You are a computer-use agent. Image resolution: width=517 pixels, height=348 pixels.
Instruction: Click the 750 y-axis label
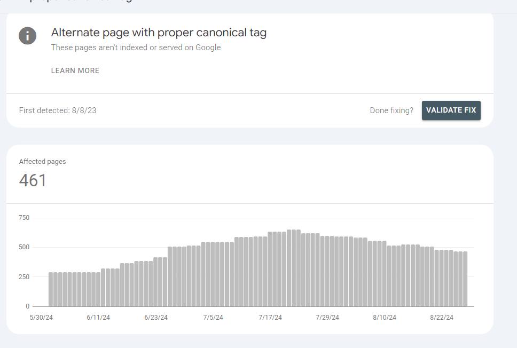[x=24, y=218]
